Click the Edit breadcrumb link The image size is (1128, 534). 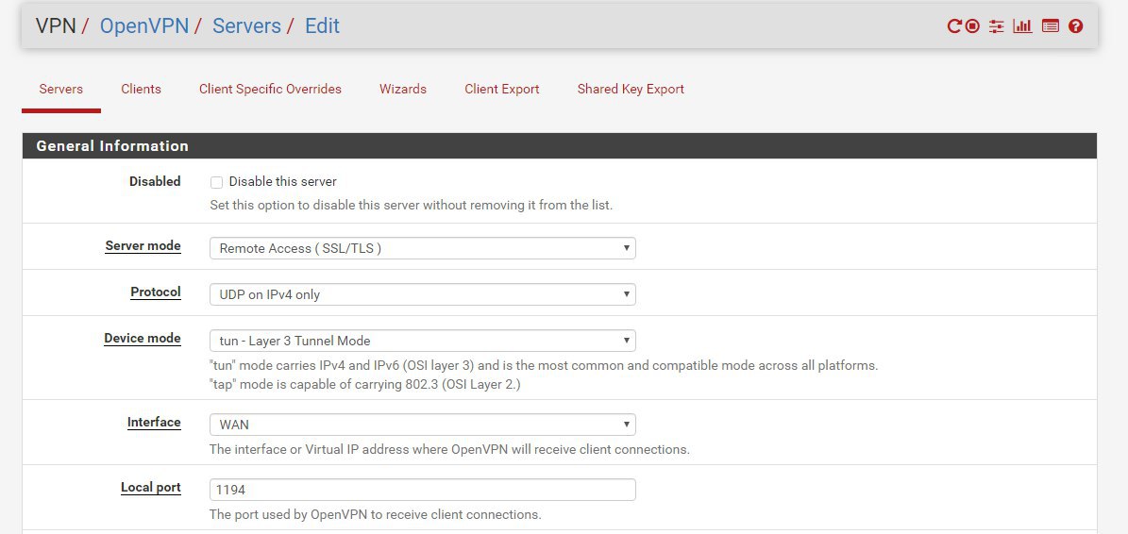[x=322, y=25]
